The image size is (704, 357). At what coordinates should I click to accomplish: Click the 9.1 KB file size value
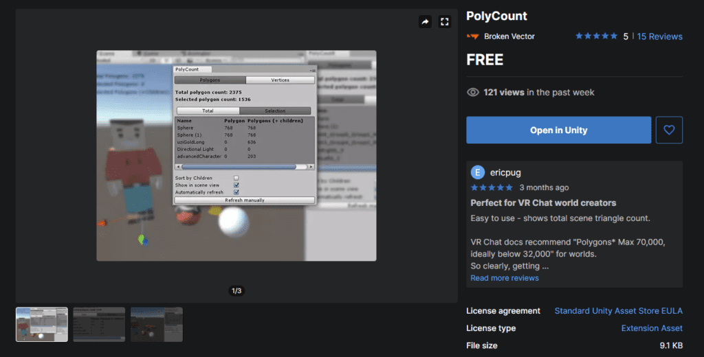(x=671, y=345)
